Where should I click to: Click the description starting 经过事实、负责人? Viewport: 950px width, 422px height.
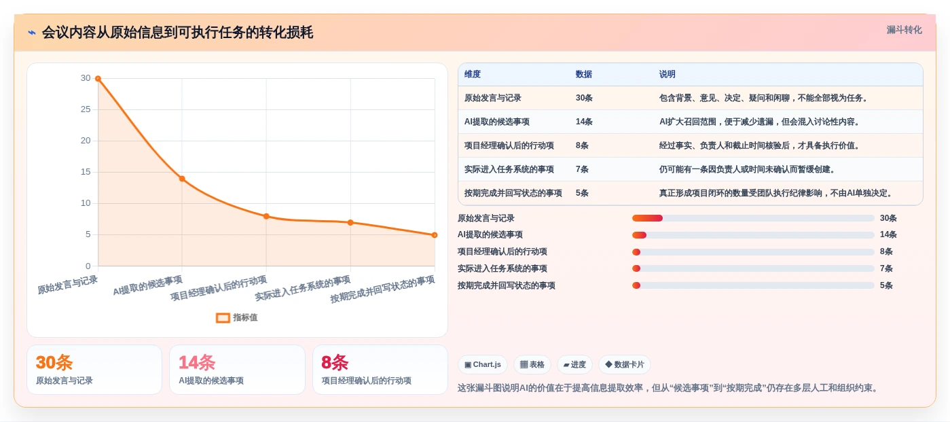click(759, 145)
